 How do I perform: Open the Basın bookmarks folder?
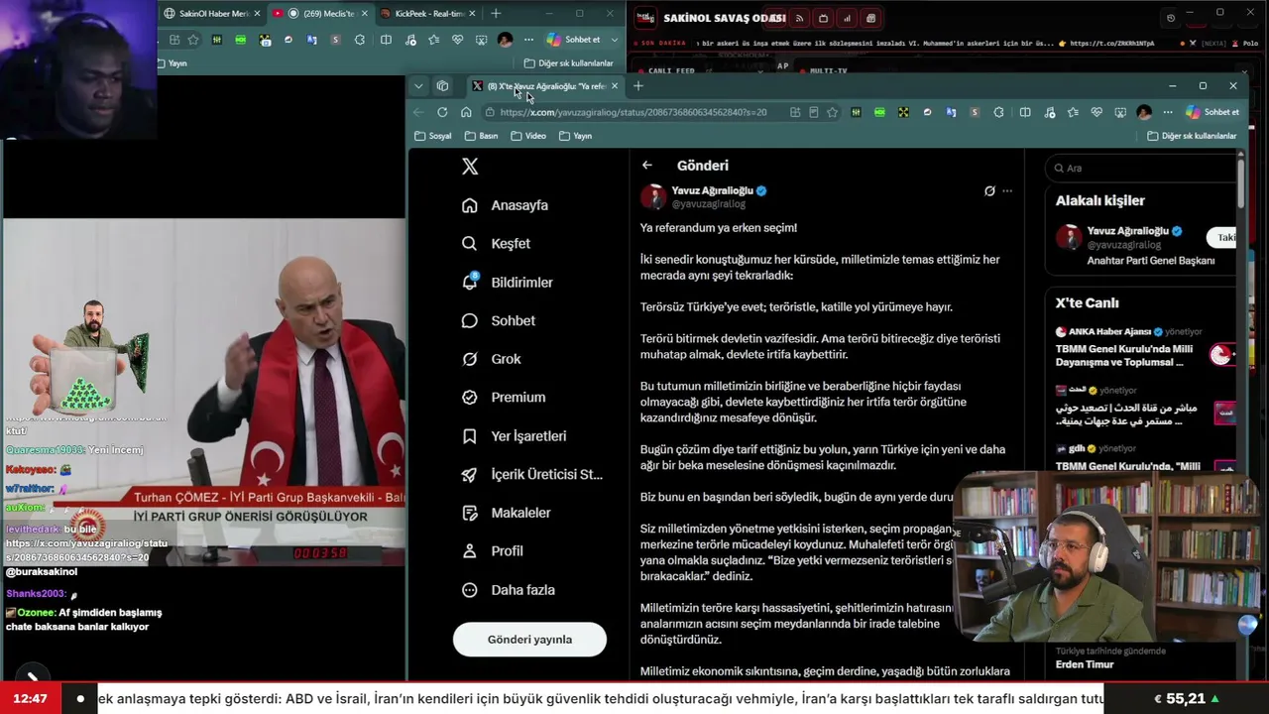(481, 136)
